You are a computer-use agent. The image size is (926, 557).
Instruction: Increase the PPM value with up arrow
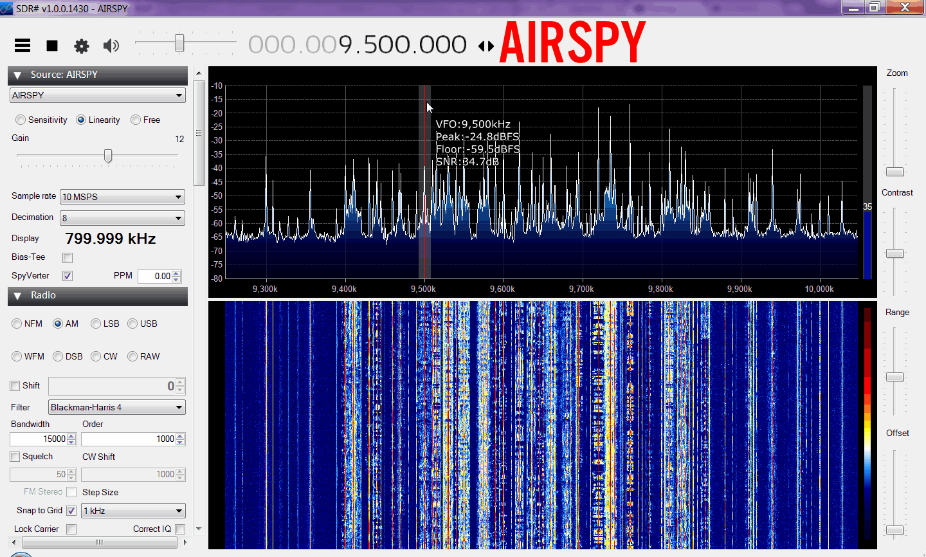177,273
